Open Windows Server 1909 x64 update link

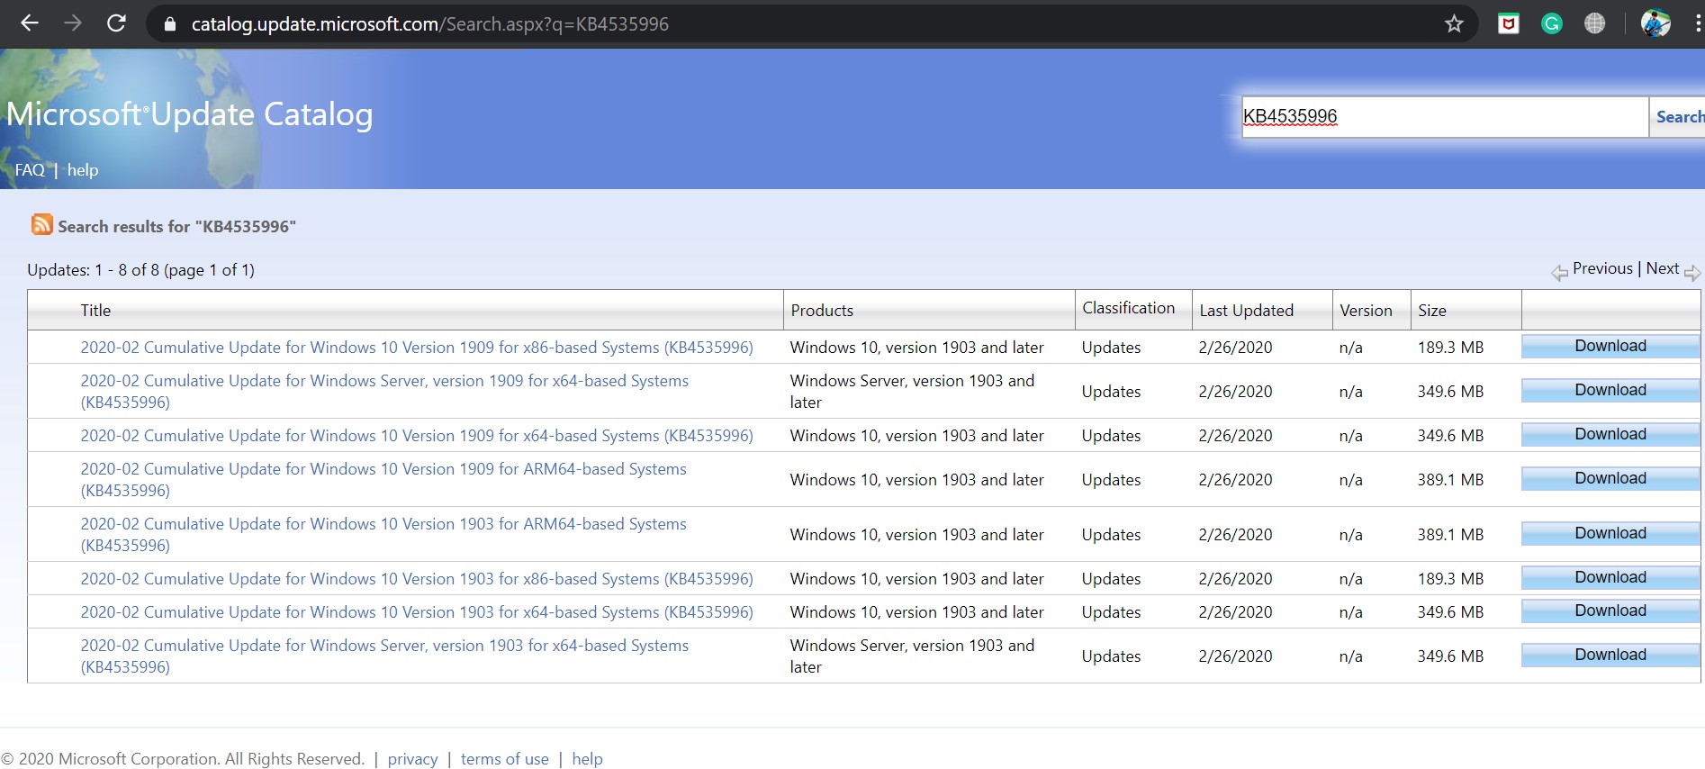point(384,392)
